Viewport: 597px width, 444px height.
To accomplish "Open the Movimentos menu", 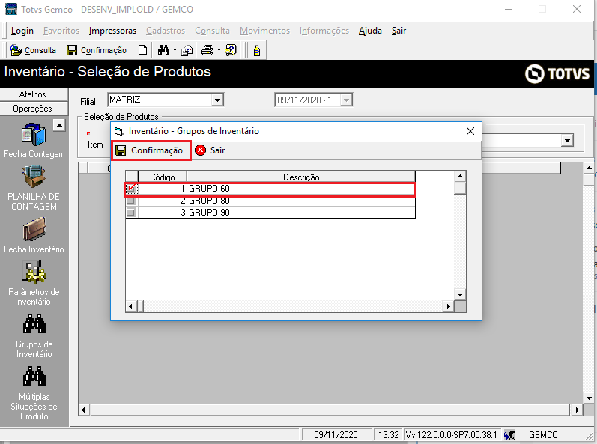I will (264, 31).
